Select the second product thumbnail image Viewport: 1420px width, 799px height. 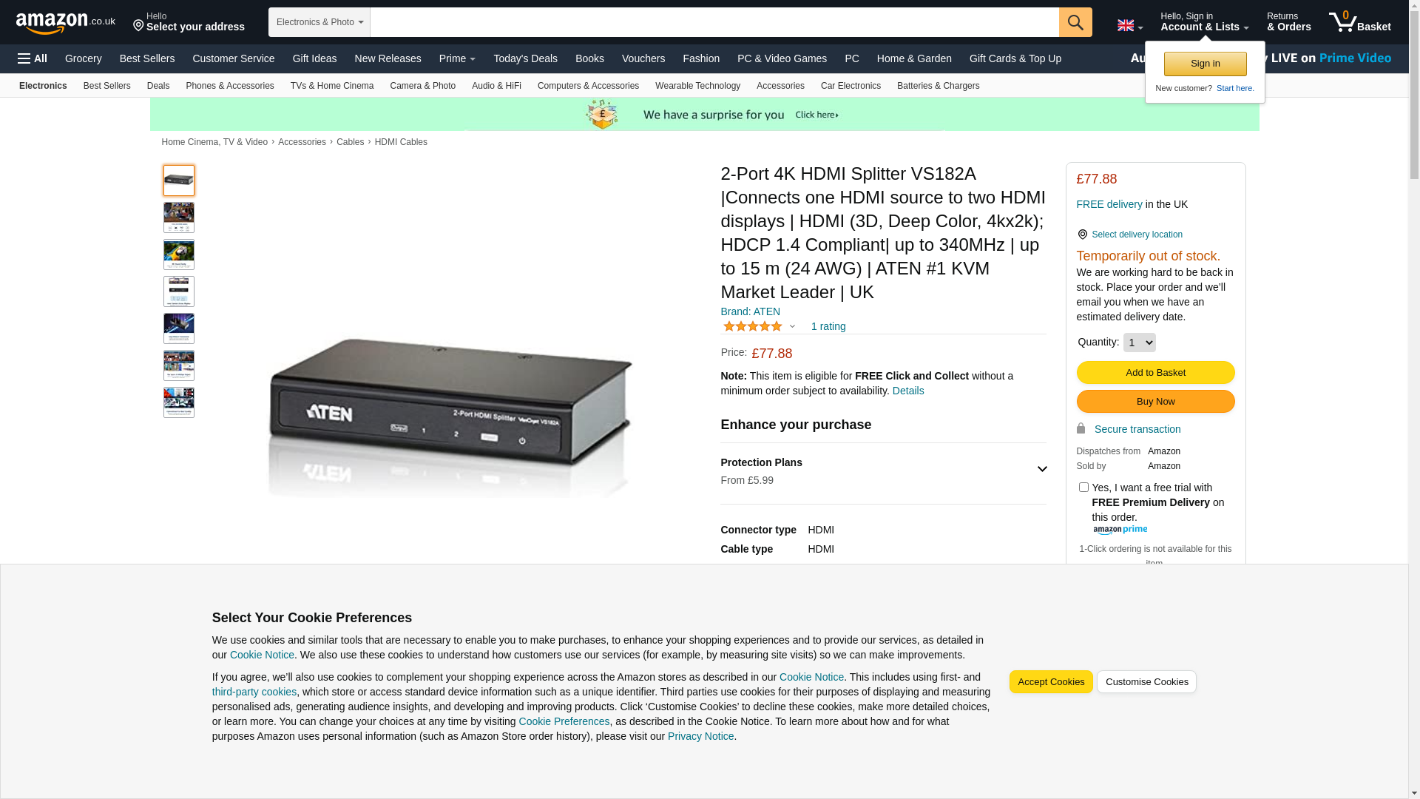tap(178, 218)
